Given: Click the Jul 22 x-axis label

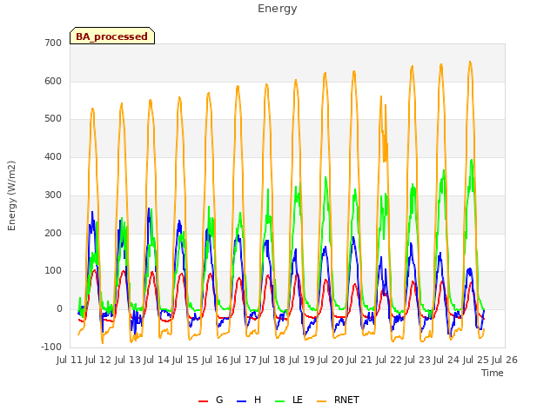Looking at the screenshot, I should coord(389,361).
